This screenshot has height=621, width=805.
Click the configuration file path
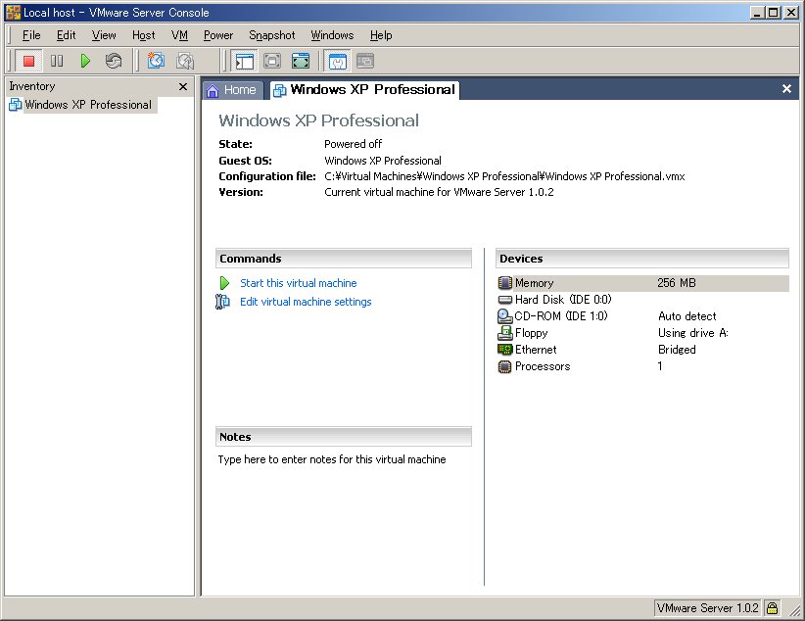tap(504, 176)
